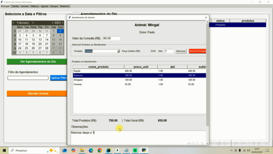The image size is (273, 154).
Task: Go to previous month in calendar
Action: (13, 23)
